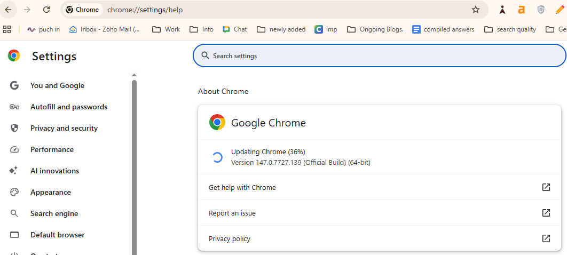Open the 'newly added' bookmarks folder
Image resolution: width=567 pixels, height=255 pixels.
[281, 29]
